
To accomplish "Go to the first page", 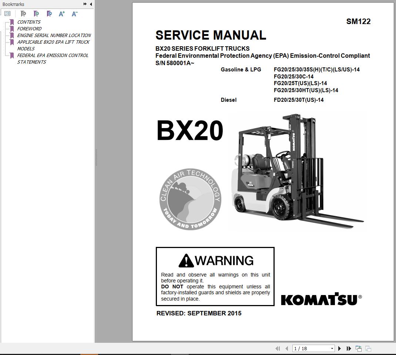I will coord(278,348).
